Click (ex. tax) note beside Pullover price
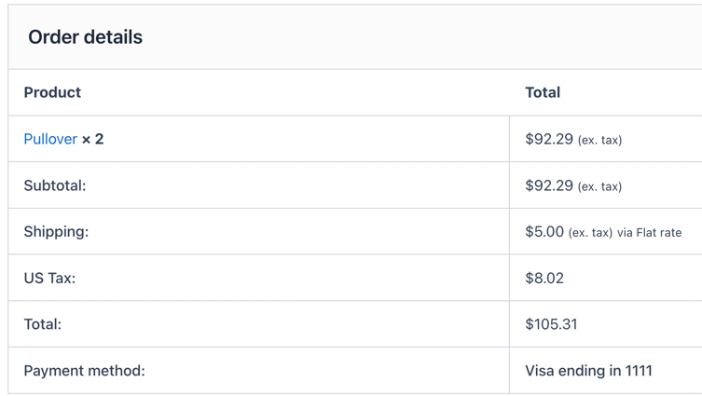 tap(600, 140)
